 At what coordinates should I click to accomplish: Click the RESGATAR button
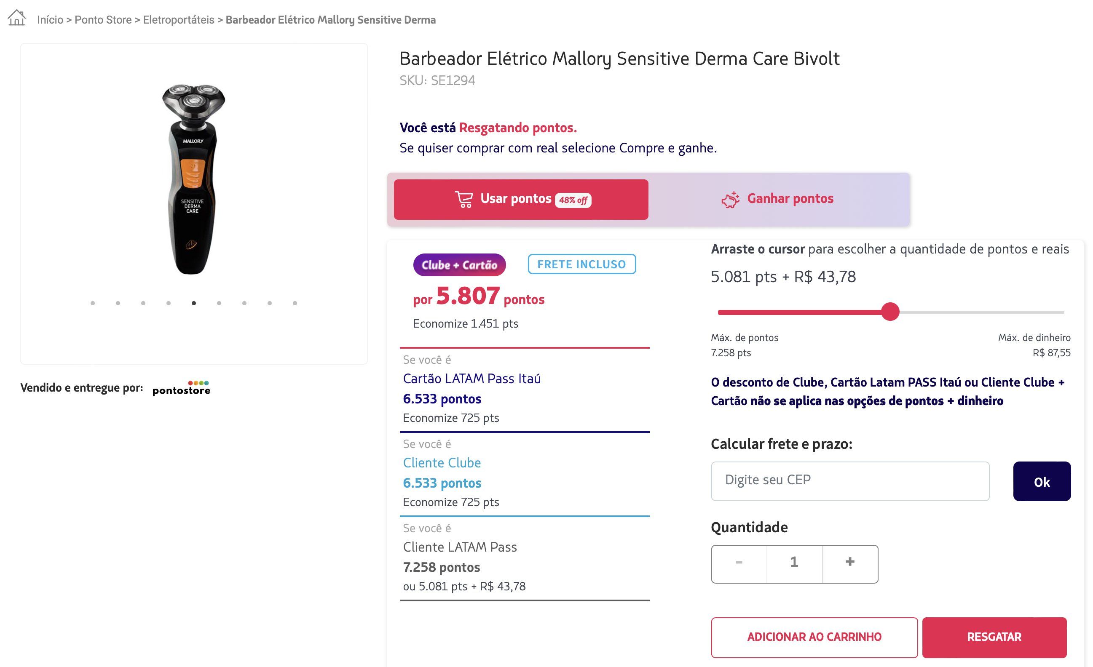994,637
